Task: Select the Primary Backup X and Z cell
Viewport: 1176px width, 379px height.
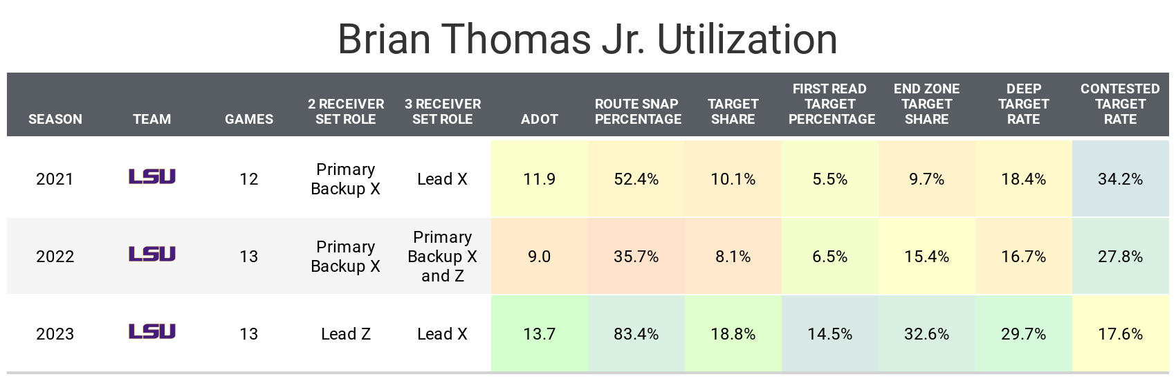Action: click(x=443, y=257)
